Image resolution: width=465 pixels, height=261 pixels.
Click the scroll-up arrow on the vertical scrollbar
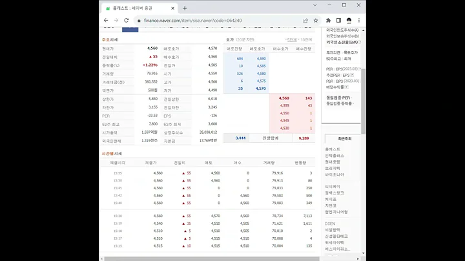(363, 30)
